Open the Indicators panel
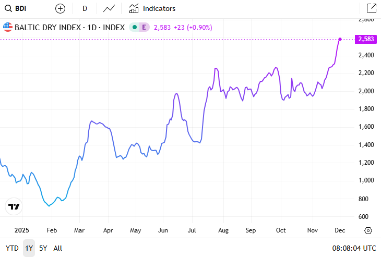Viewport: 381px width, 258px height. tap(152, 8)
